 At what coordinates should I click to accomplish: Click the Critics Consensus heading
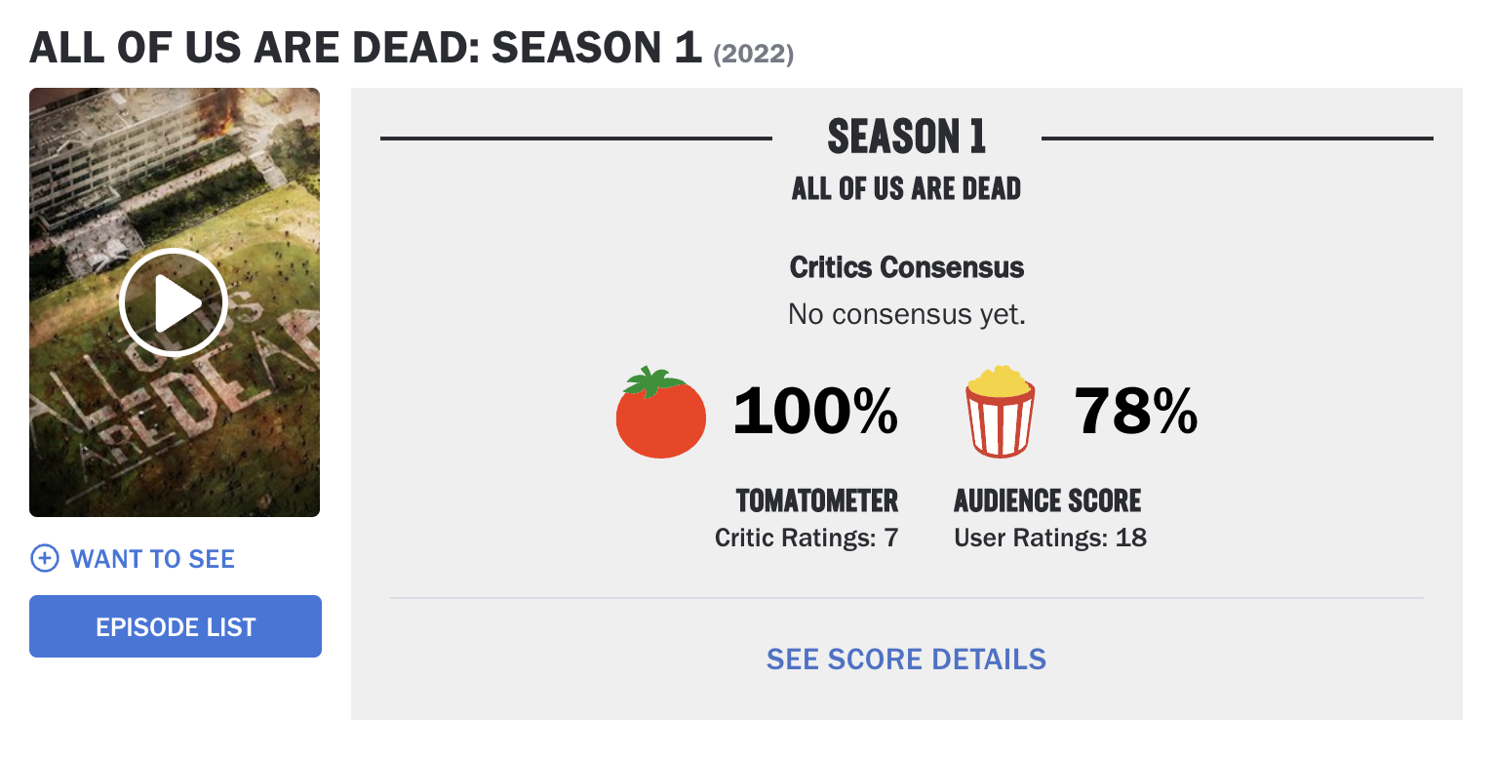(x=906, y=267)
